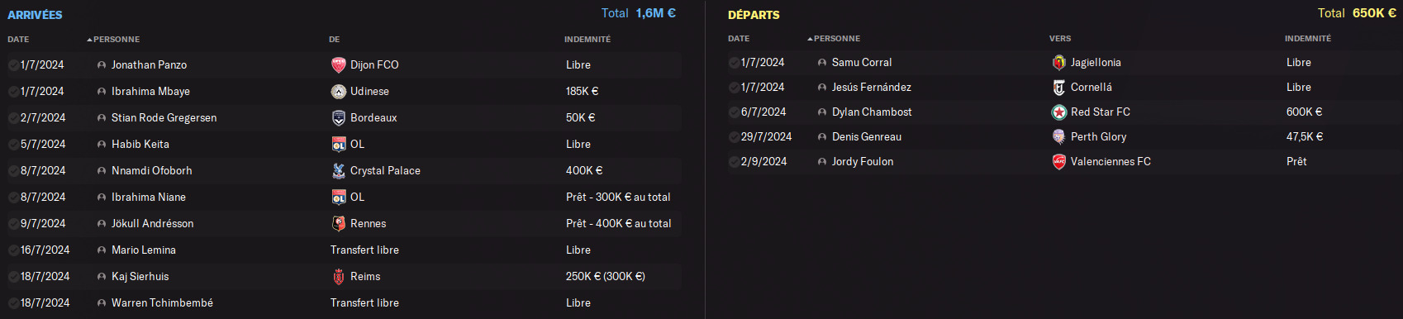Click the Rennes club badge
The image size is (1403, 319).
click(338, 223)
